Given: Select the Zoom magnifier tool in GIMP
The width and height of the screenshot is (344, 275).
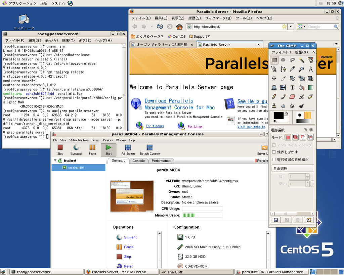Looking at the screenshot, I should (301, 69).
